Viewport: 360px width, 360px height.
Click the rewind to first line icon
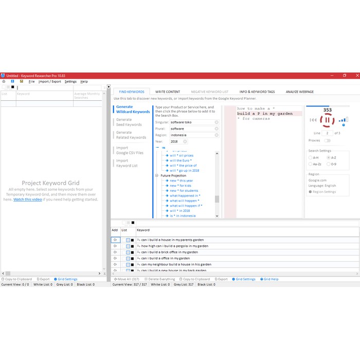(x=313, y=120)
